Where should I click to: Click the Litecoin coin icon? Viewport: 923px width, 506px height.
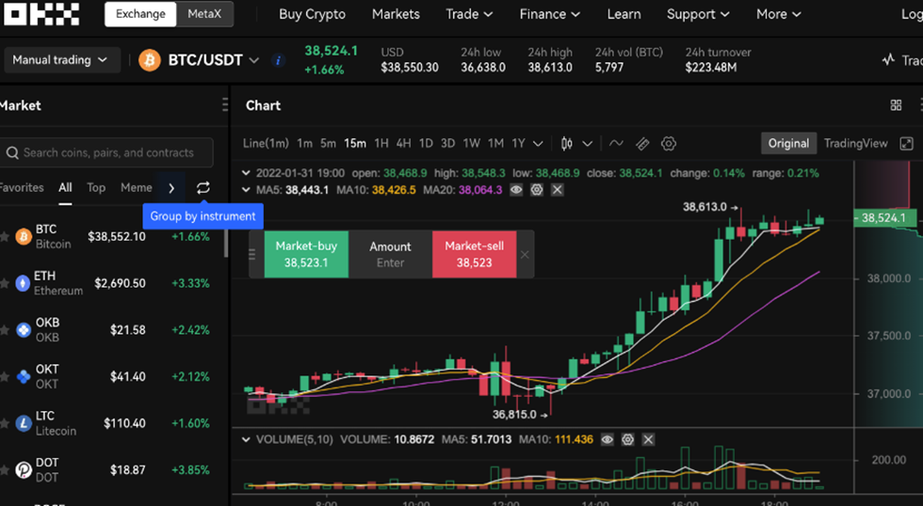[x=23, y=423]
